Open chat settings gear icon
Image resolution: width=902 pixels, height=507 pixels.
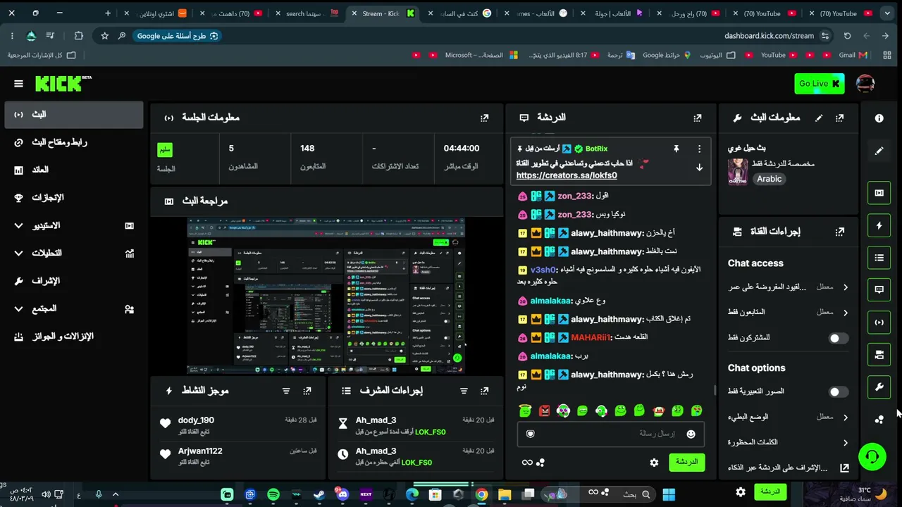[654, 463]
